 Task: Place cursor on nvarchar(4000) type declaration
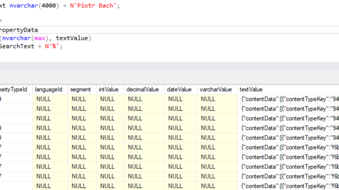pyautogui.click(x=34, y=5)
